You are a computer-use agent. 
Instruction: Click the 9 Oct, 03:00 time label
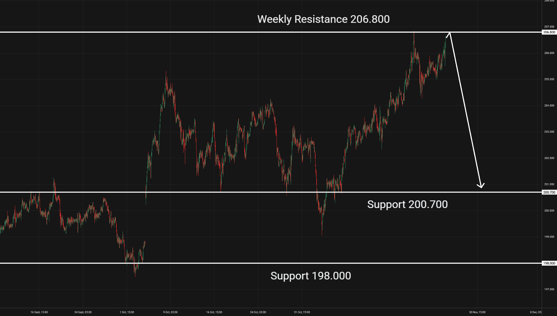(170, 312)
